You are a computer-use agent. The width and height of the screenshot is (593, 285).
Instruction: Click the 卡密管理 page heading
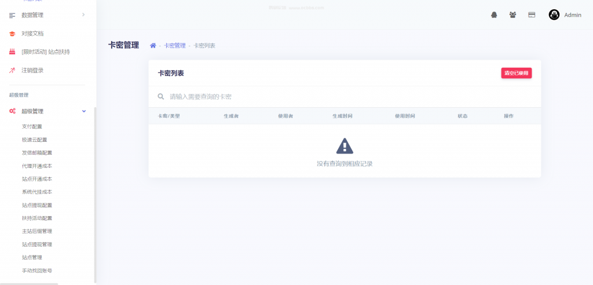[x=124, y=45]
